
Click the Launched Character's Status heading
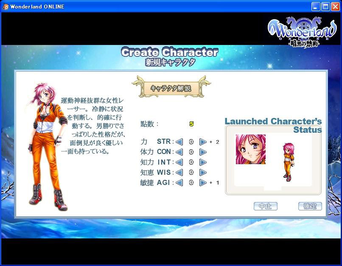(x=273, y=126)
